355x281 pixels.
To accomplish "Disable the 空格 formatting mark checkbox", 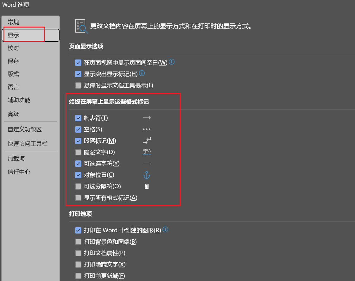I will click(78, 129).
